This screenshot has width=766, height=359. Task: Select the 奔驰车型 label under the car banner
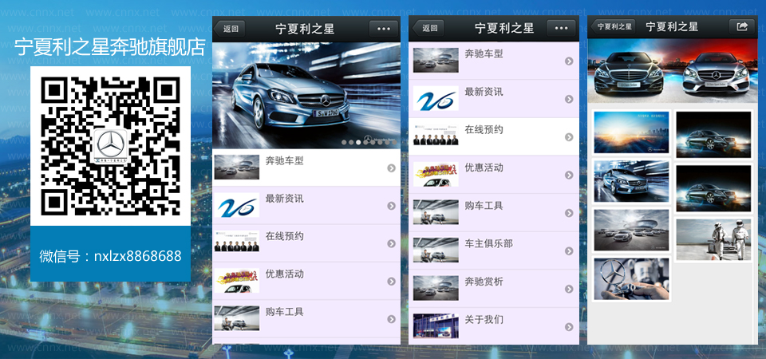(x=284, y=160)
